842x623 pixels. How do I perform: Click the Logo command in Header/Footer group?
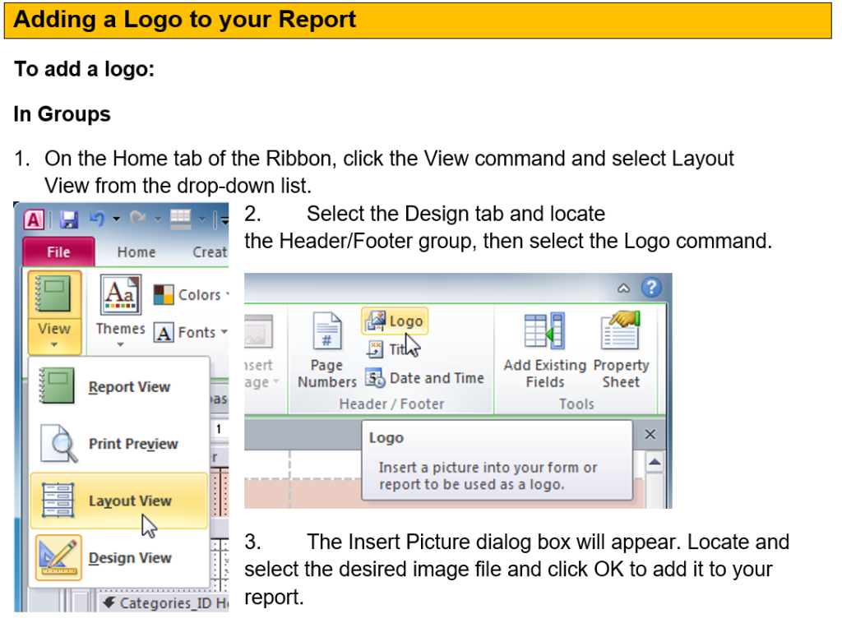click(395, 321)
